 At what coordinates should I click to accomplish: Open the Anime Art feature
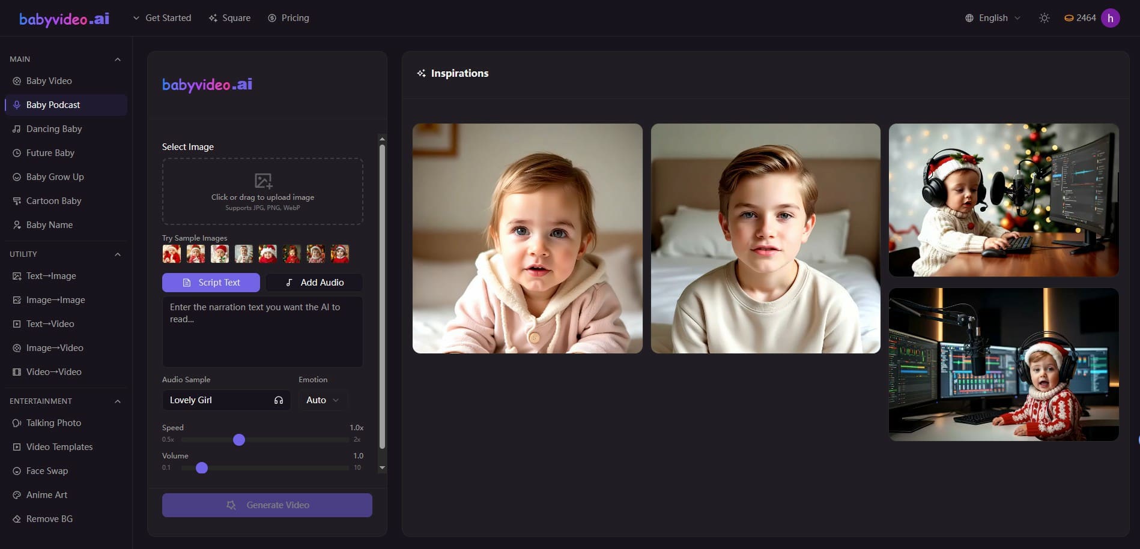coord(47,494)
